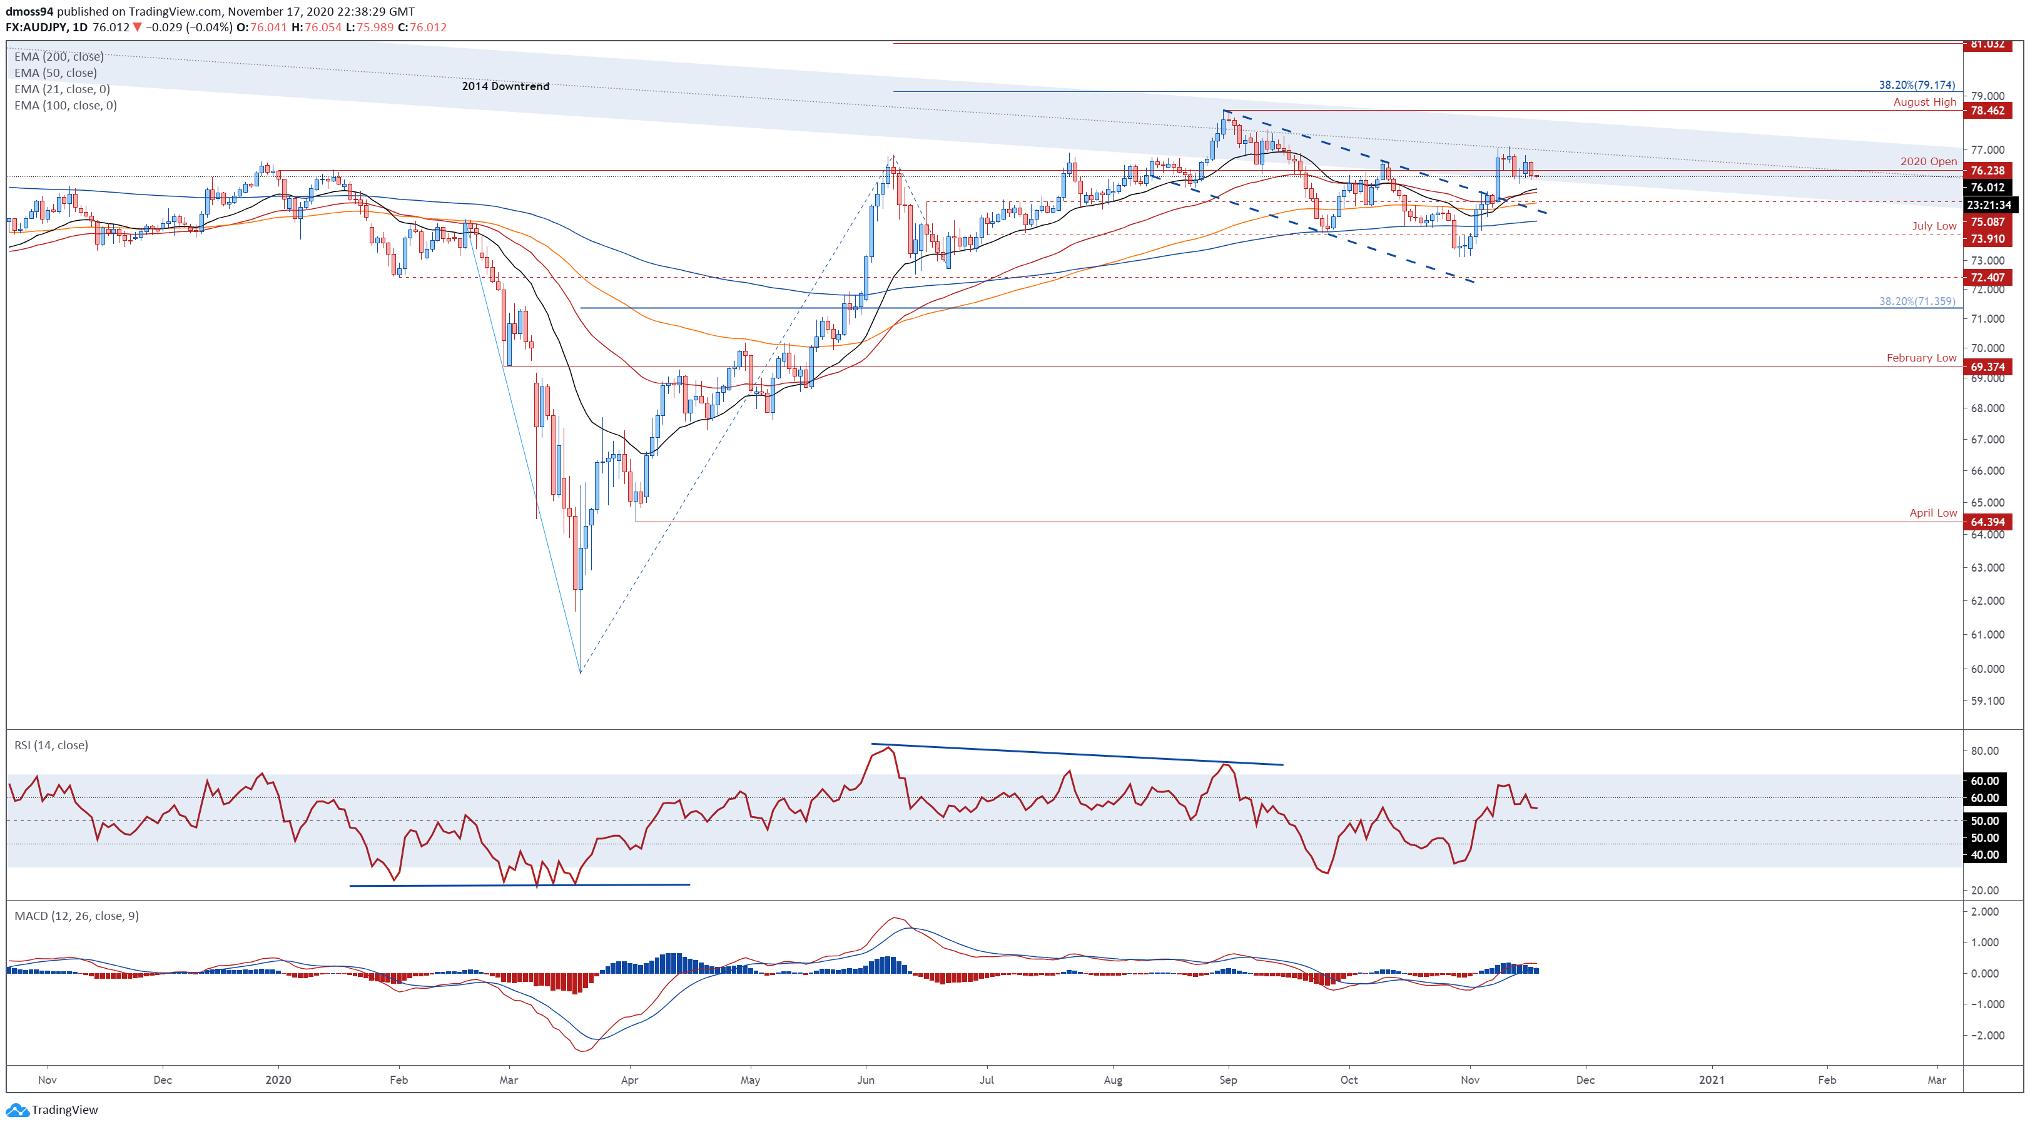Click the 73.910 red price tag
Screen dimensions: 2030x1127
tap(1987, 239)
